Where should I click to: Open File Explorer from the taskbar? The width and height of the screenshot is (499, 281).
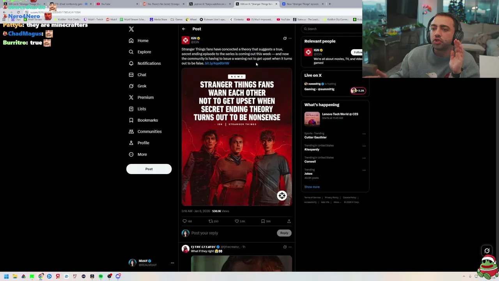point(15,276)
